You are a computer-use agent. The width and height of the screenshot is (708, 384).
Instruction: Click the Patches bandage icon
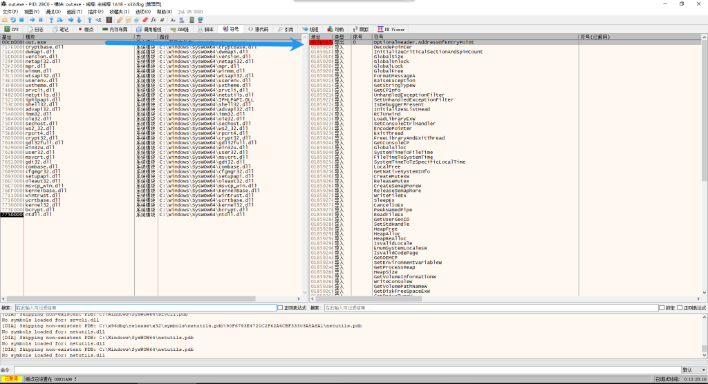point(120,20)
